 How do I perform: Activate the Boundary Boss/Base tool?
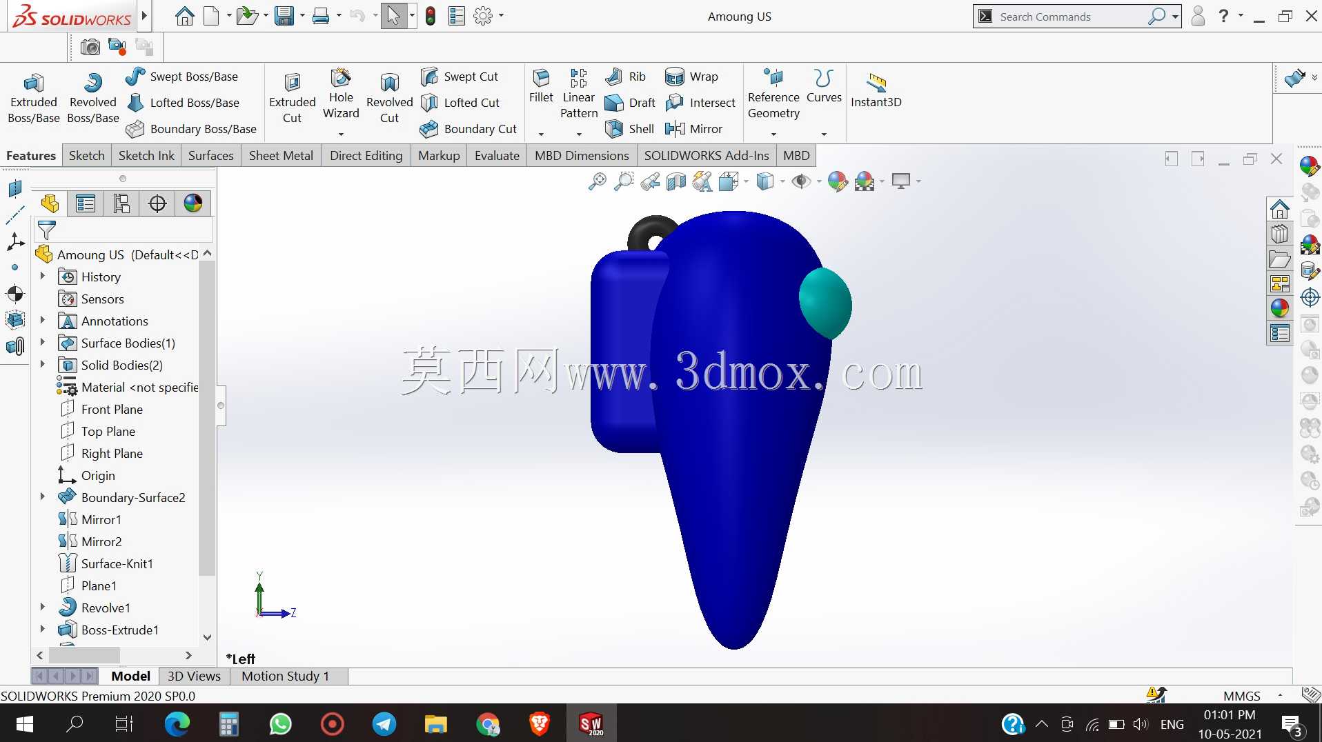(x=191, y=129)
